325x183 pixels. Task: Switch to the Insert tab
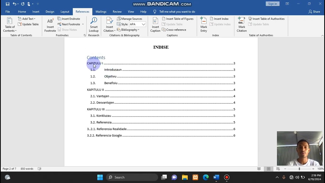[36, 12]
